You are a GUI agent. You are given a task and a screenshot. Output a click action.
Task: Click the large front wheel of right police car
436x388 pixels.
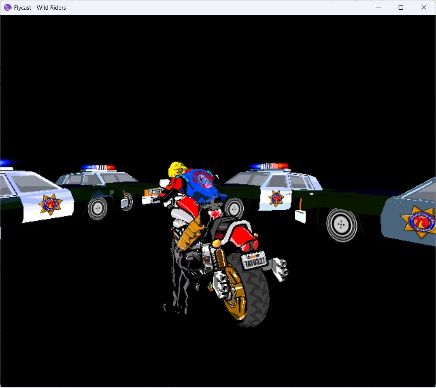pyautogui.click(x=342, y=225)
